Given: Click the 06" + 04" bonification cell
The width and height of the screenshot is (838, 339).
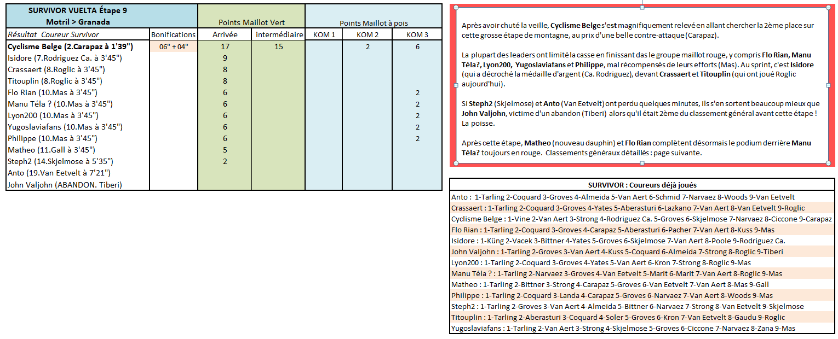Looking at the screenshot, I should (173, 46).
